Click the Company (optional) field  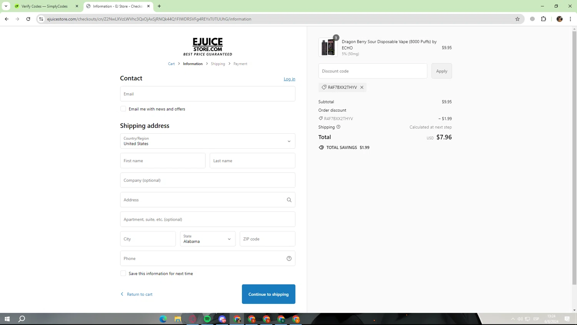coord(208,180)
